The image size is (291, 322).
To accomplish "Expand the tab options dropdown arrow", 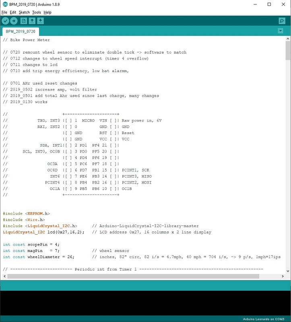I will point(280,31).
